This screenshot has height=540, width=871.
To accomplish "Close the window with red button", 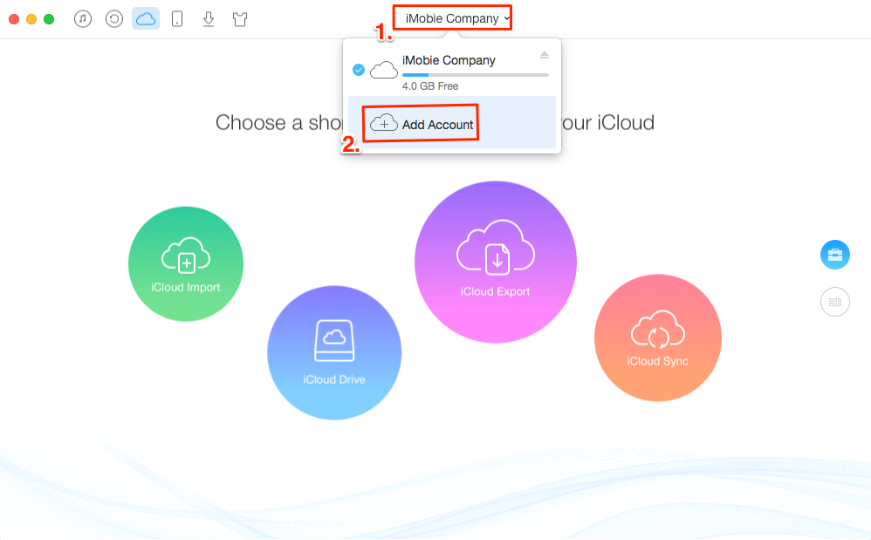I will 15,19.
